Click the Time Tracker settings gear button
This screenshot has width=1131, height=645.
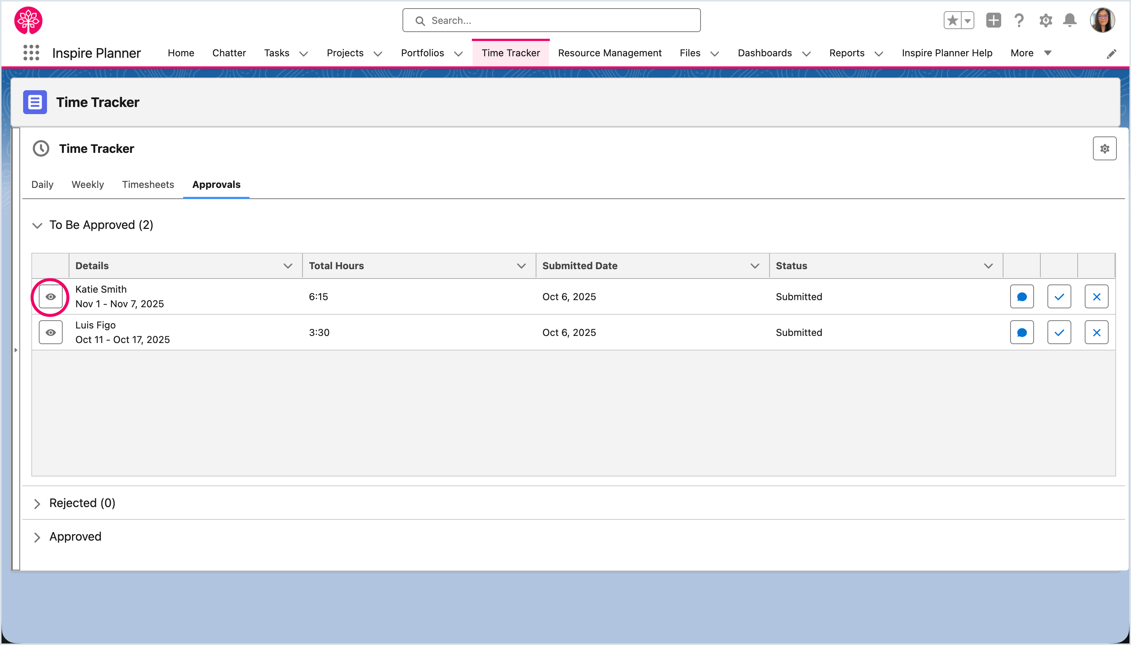pos(1104,149)
